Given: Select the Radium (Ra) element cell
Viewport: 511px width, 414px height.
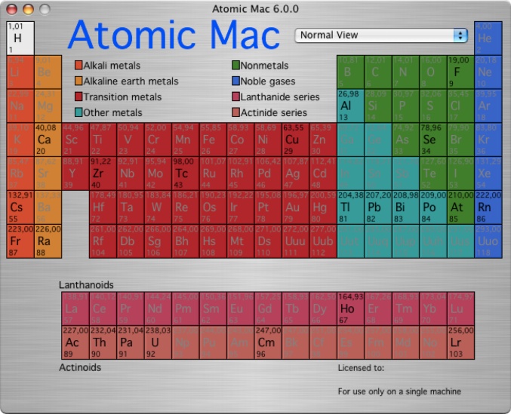Looking at the screenshot, I should [x=48, y=241].
